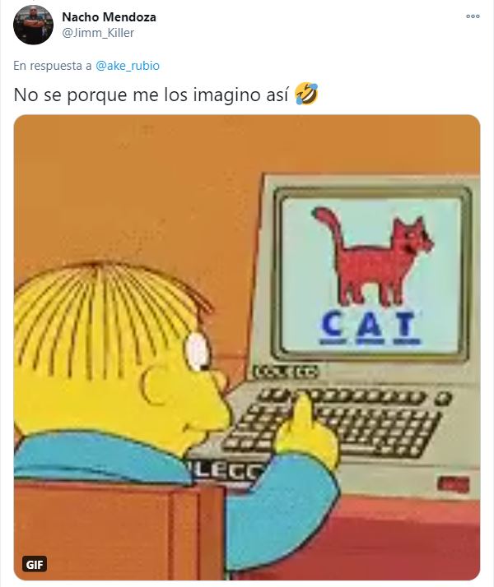This screenshot has width=494, height=587.
Task: Click the Nacho Mendoza display name
Action: (x=109, y=16)
